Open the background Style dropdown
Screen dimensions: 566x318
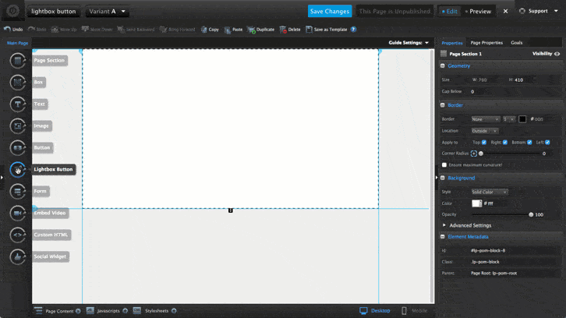pos(490,192)
